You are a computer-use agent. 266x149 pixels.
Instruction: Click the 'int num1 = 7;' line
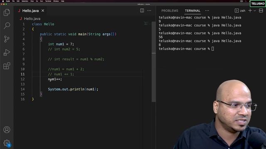tap(61, 44)
